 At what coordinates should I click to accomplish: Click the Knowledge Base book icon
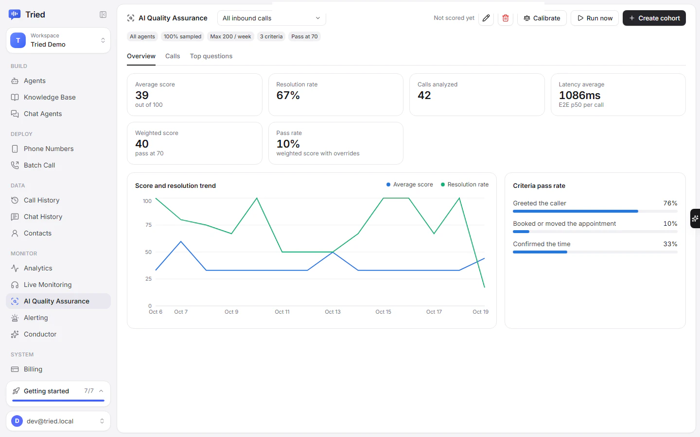(x=15, y=97)
